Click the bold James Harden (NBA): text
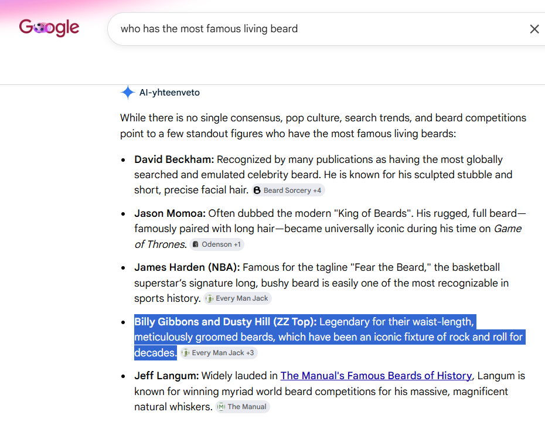This screenshot has height=422, width=545. click(x=187, y=267)
